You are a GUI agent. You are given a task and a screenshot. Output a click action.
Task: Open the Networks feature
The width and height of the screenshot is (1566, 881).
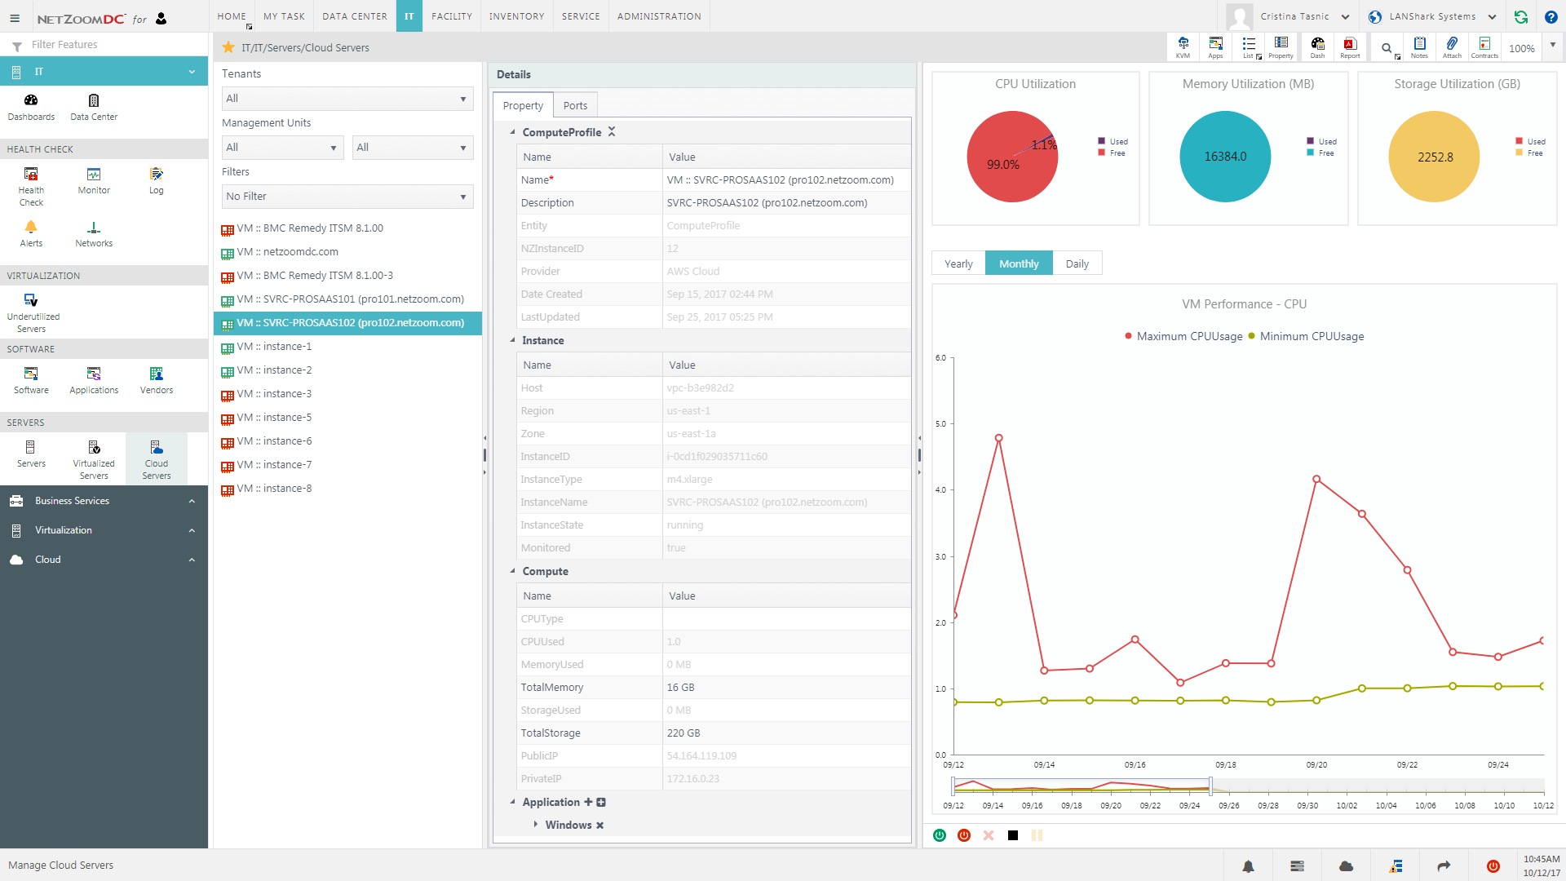pyautogui.click(x=94, y=233)
